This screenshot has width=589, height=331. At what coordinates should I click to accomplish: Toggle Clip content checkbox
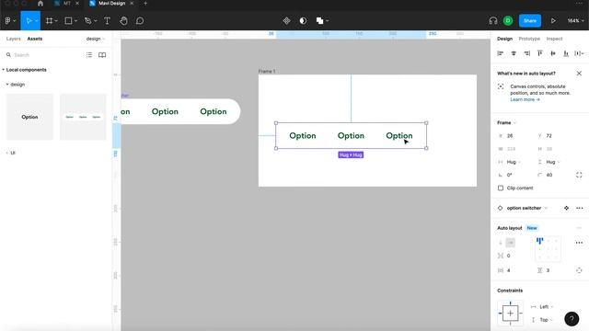pos(501,188)
